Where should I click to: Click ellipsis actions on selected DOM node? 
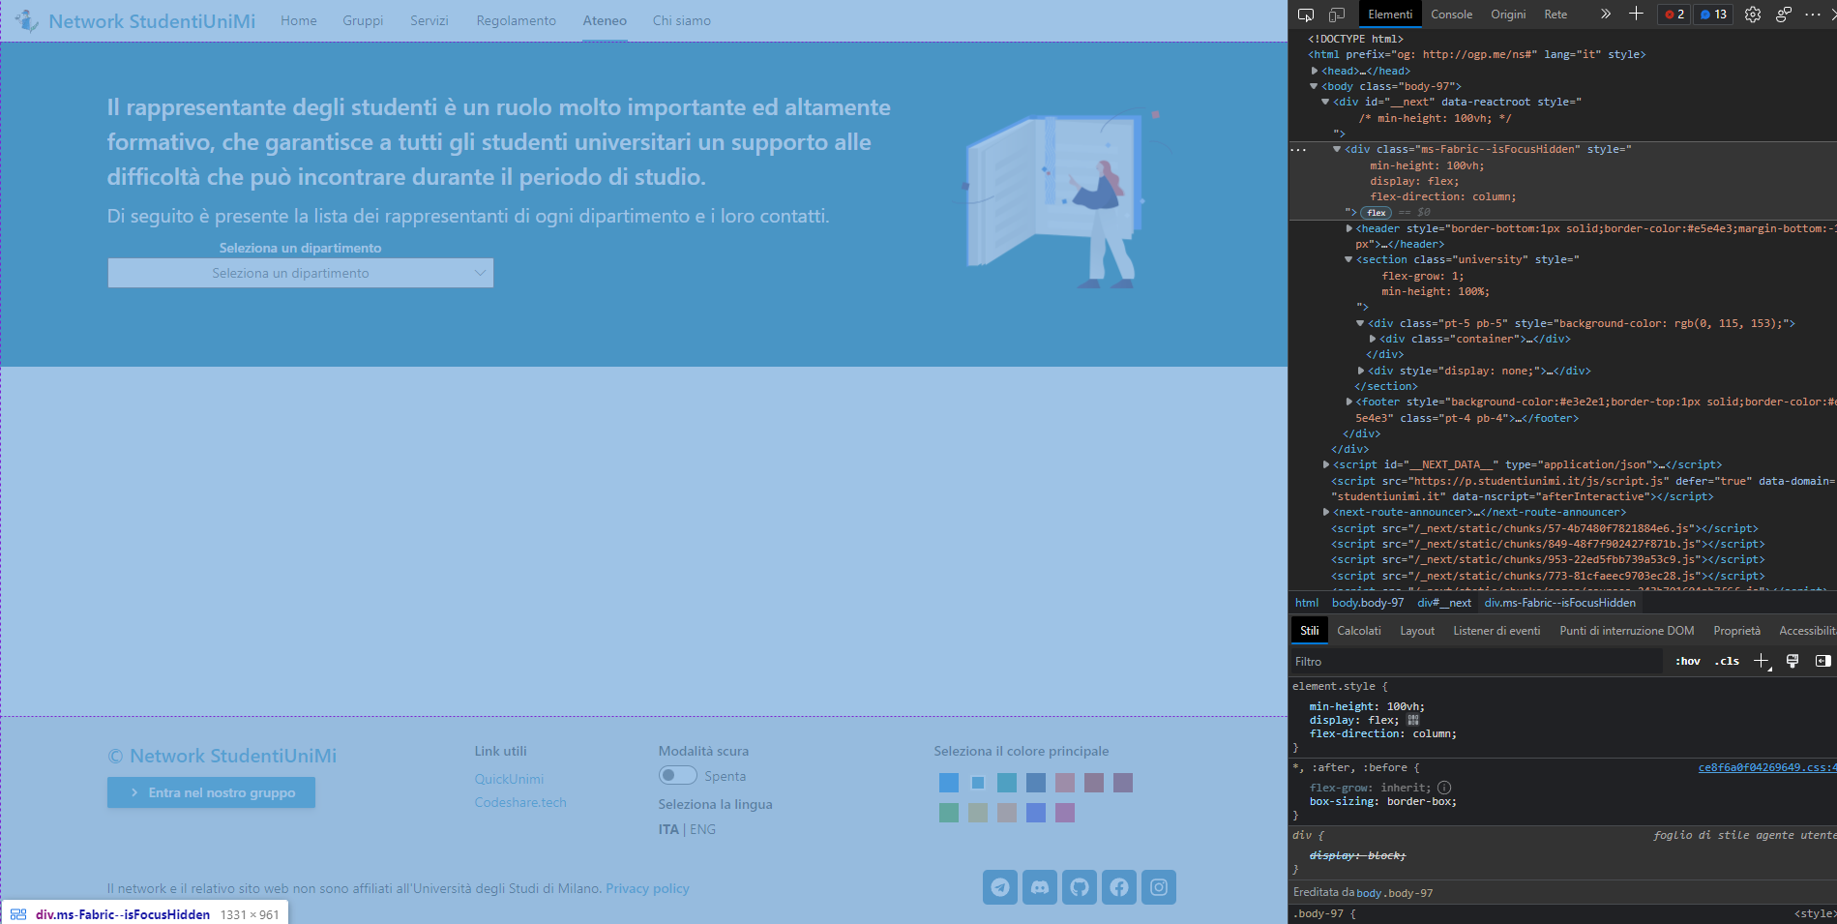[x=1298, y=150]
